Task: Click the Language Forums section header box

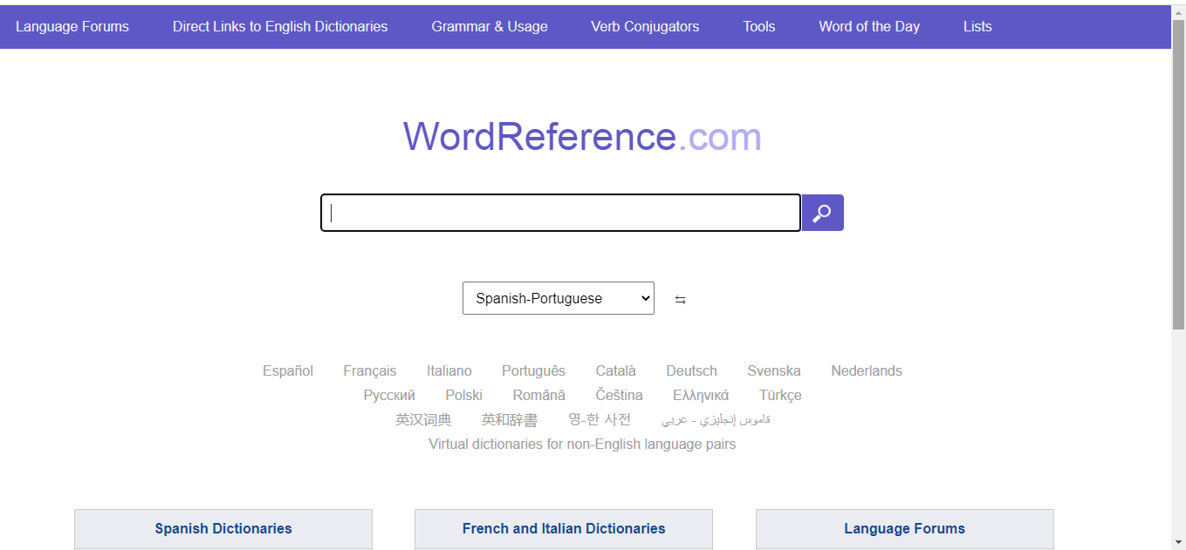Action: (x=905, y=528)
